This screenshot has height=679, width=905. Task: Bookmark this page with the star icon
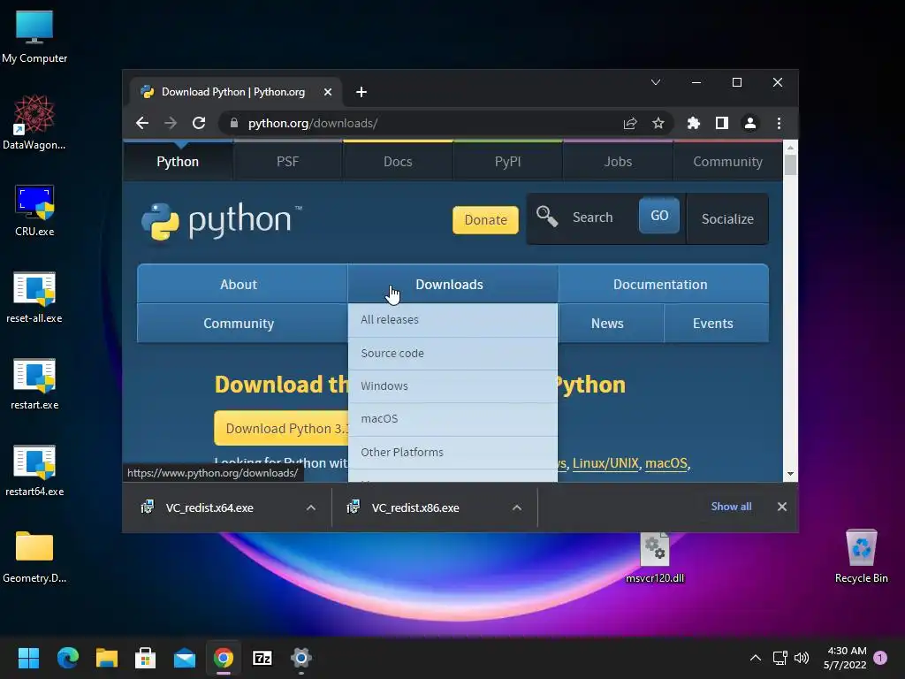(x=658, y=123)
